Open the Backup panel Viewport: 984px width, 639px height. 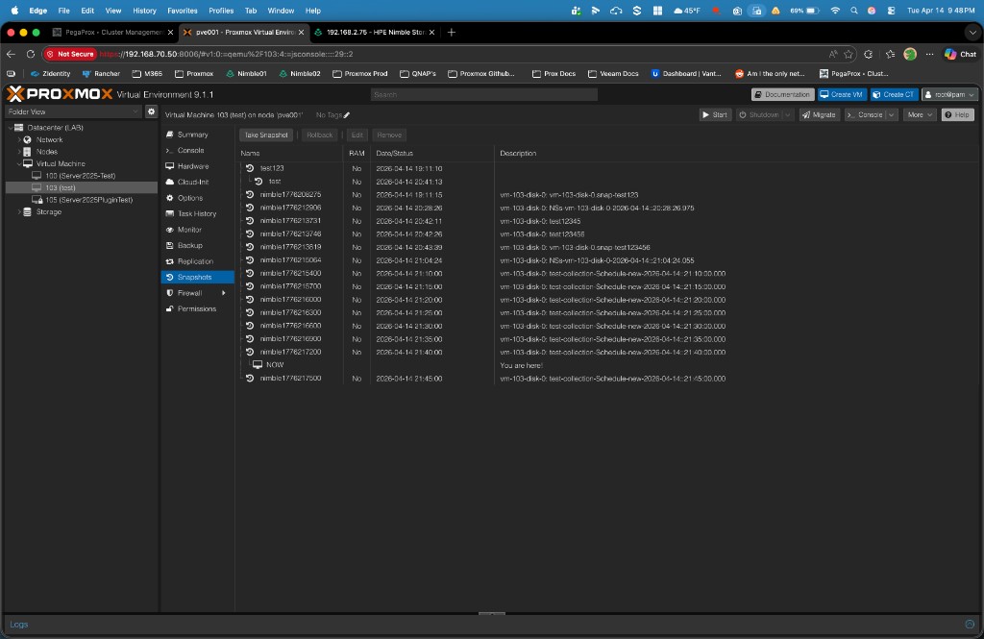point(189,245)
